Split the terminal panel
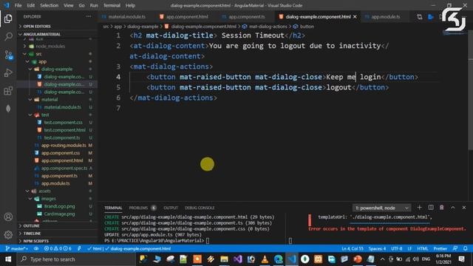 [x=431, y=208]
